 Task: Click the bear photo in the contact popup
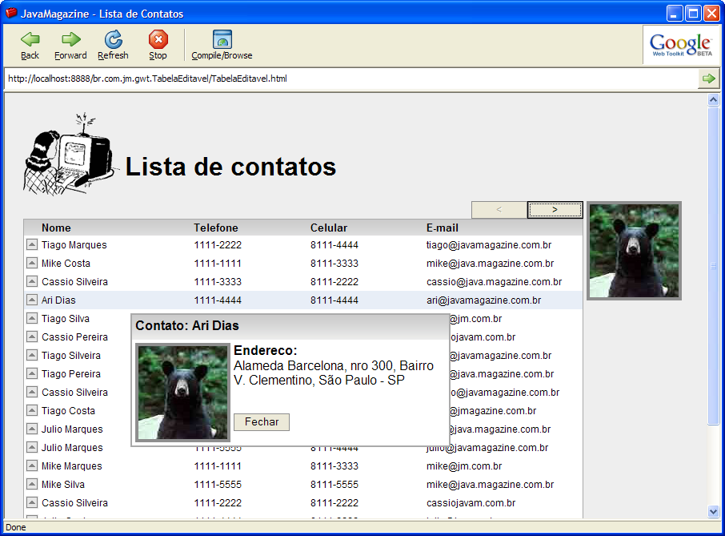[183, 393]
